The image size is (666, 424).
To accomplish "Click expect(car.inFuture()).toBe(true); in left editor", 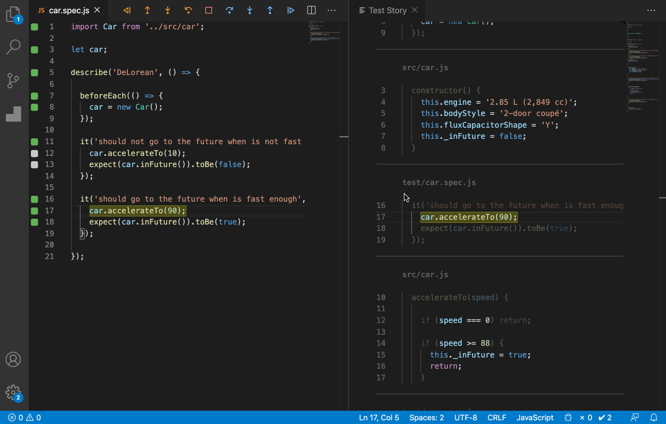I will pos(167,222).
